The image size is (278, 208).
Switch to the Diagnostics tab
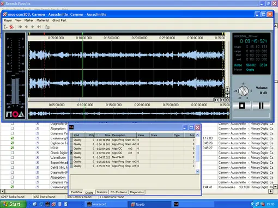pos(137,192)
